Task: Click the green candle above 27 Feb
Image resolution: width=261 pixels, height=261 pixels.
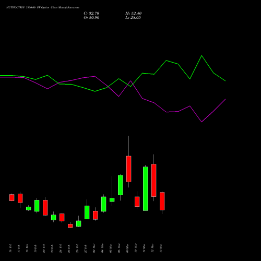Action: tap(87, 212)
